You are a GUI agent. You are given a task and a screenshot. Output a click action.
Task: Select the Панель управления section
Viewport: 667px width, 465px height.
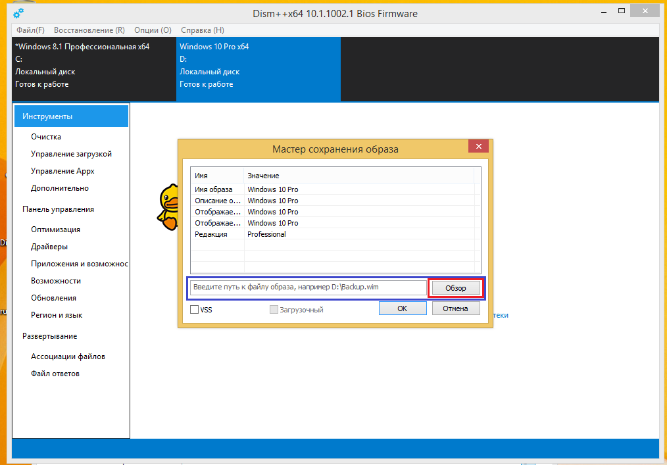pos(58,209)
